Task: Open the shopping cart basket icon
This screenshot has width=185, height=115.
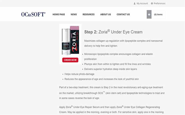Action: coord(149,14)
